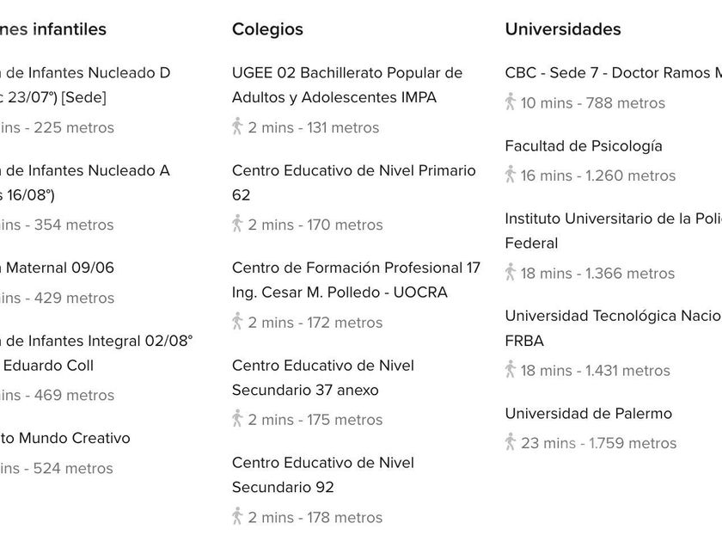
Task: Open Centro de Formación Profesional 17 entry
Action: click(356, 280)
